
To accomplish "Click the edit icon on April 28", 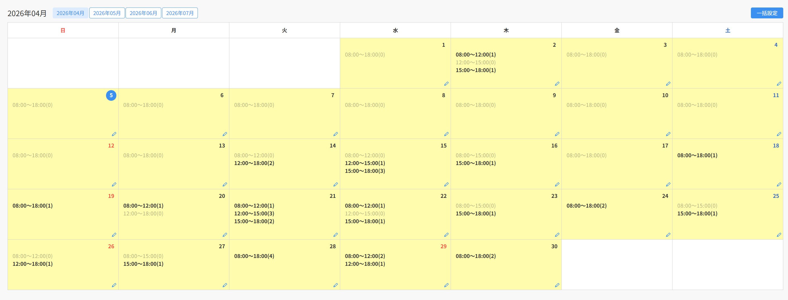I will click(335, 285).
